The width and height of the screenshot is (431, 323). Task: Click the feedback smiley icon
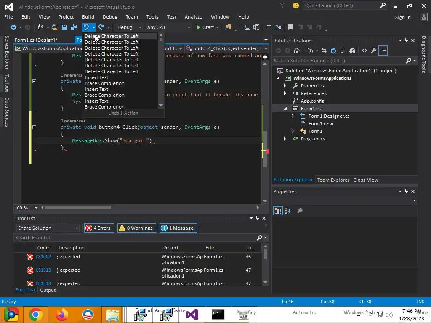pyautogui.click(x=296, y=5)
